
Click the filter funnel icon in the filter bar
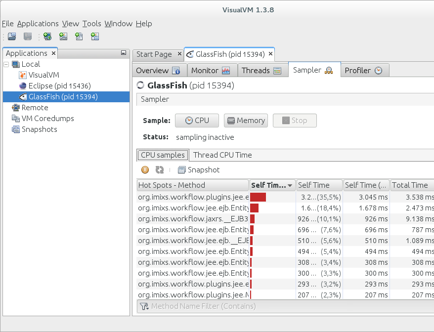(x=144, y=306)
